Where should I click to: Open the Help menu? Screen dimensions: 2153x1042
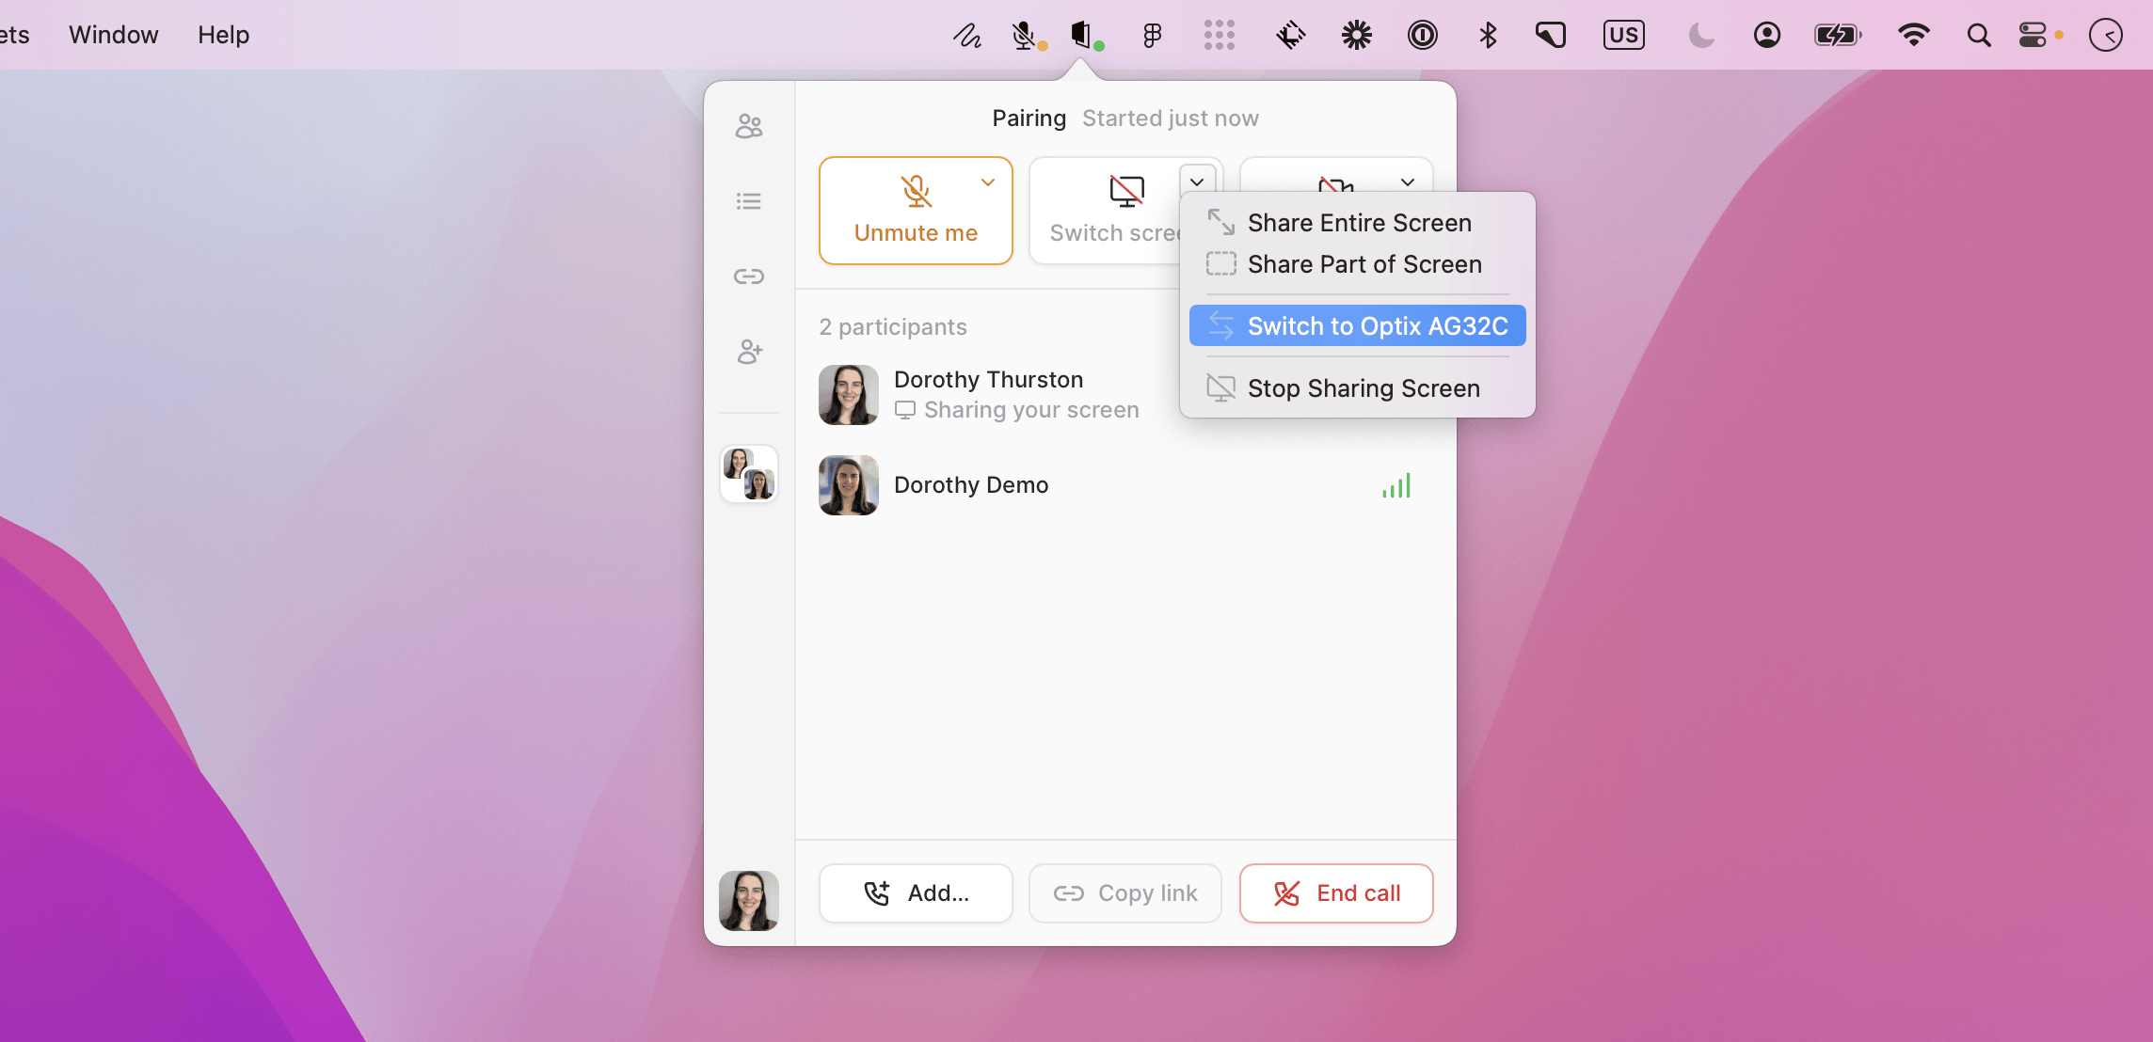pyautogui.click(x=224, y=35)
